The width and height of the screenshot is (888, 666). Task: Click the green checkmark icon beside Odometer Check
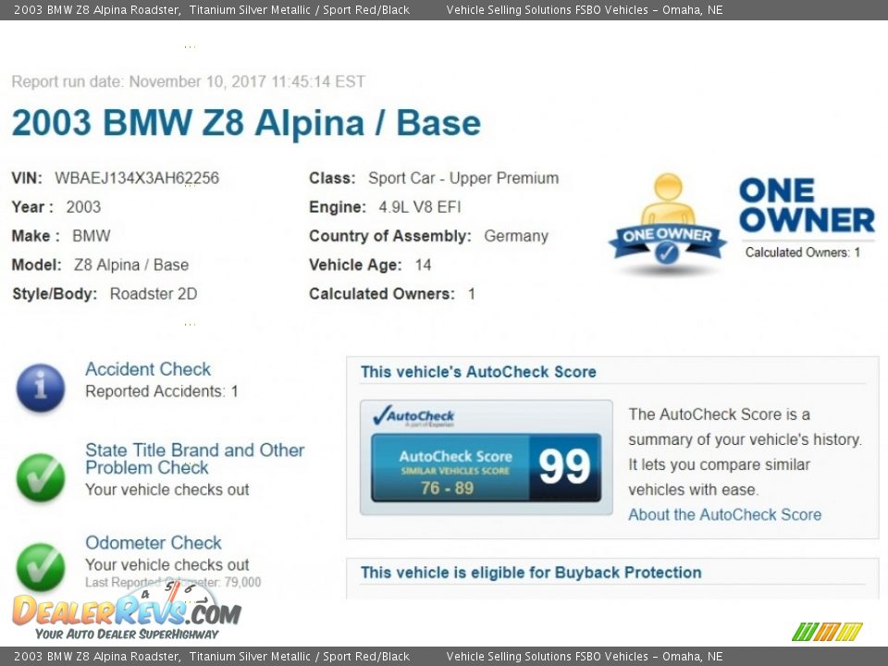tap(41, 567)
